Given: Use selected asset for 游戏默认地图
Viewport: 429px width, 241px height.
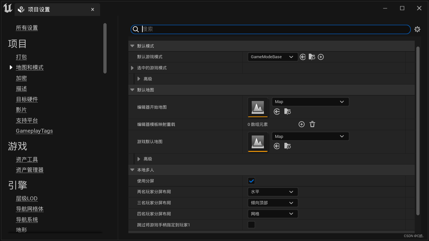Looking at the screenshot, I should pos(277,146).
